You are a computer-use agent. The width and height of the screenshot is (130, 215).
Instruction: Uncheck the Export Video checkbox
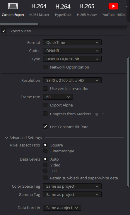[4, 31]
